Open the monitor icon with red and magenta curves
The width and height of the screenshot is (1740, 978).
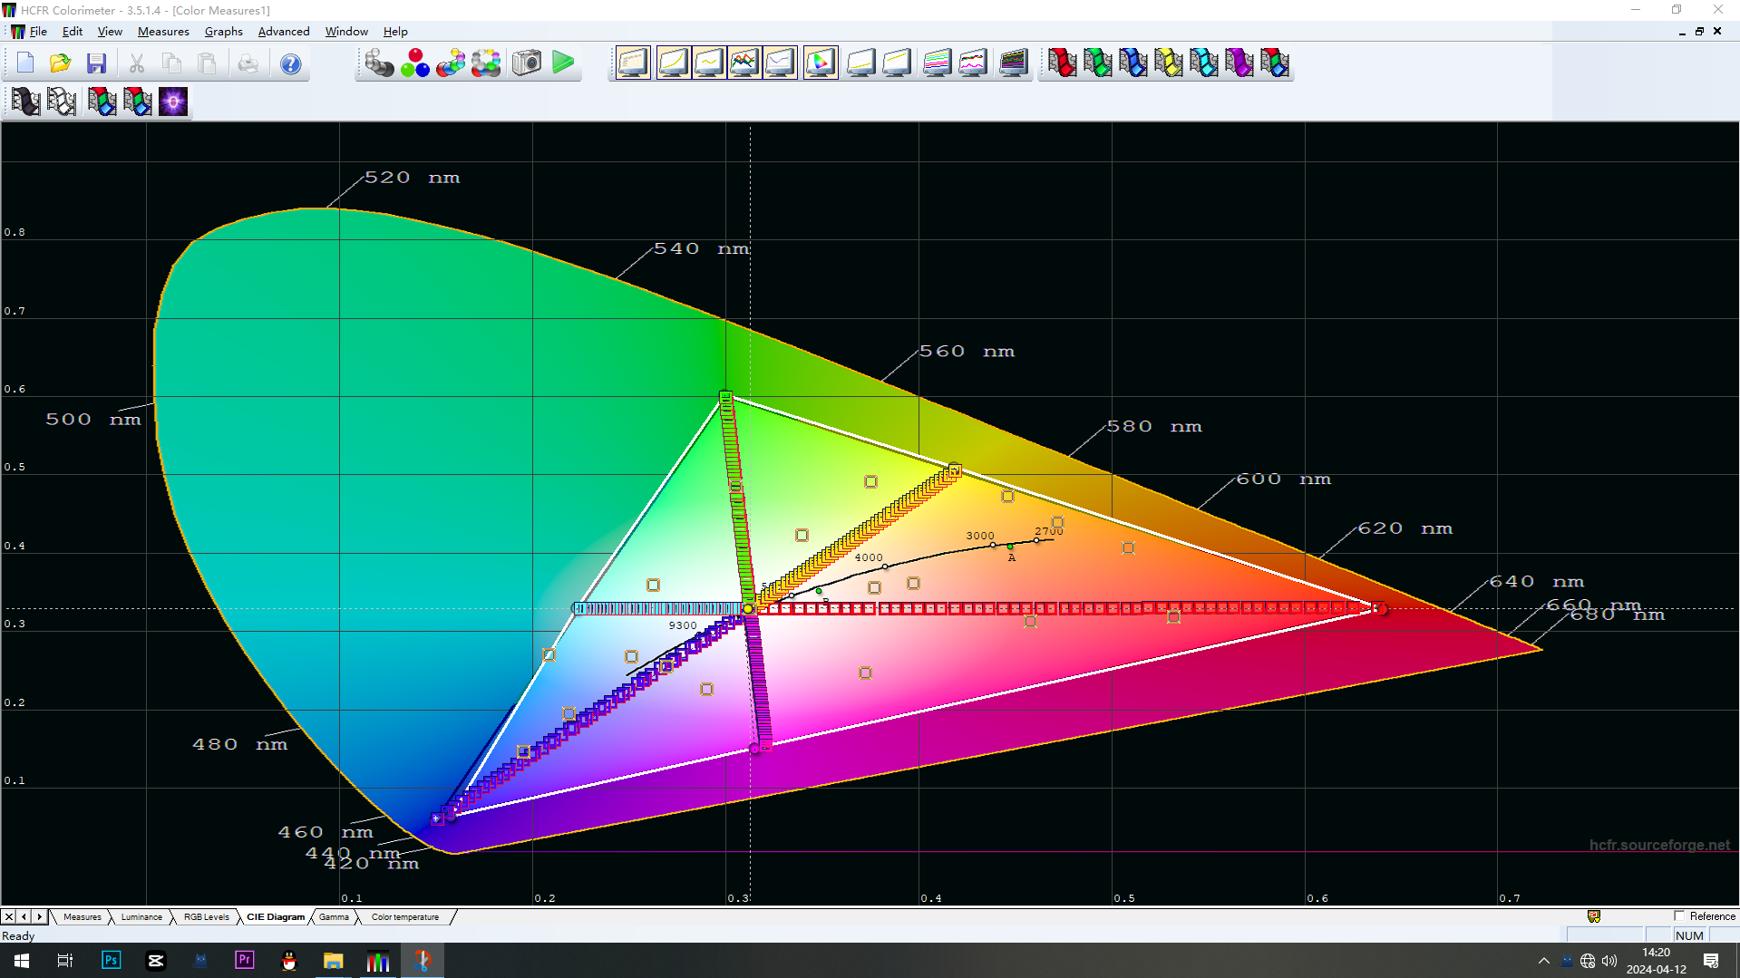973,63
